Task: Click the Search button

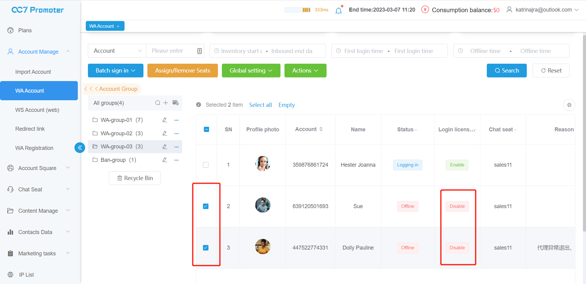Action: (x=506, y=70)
